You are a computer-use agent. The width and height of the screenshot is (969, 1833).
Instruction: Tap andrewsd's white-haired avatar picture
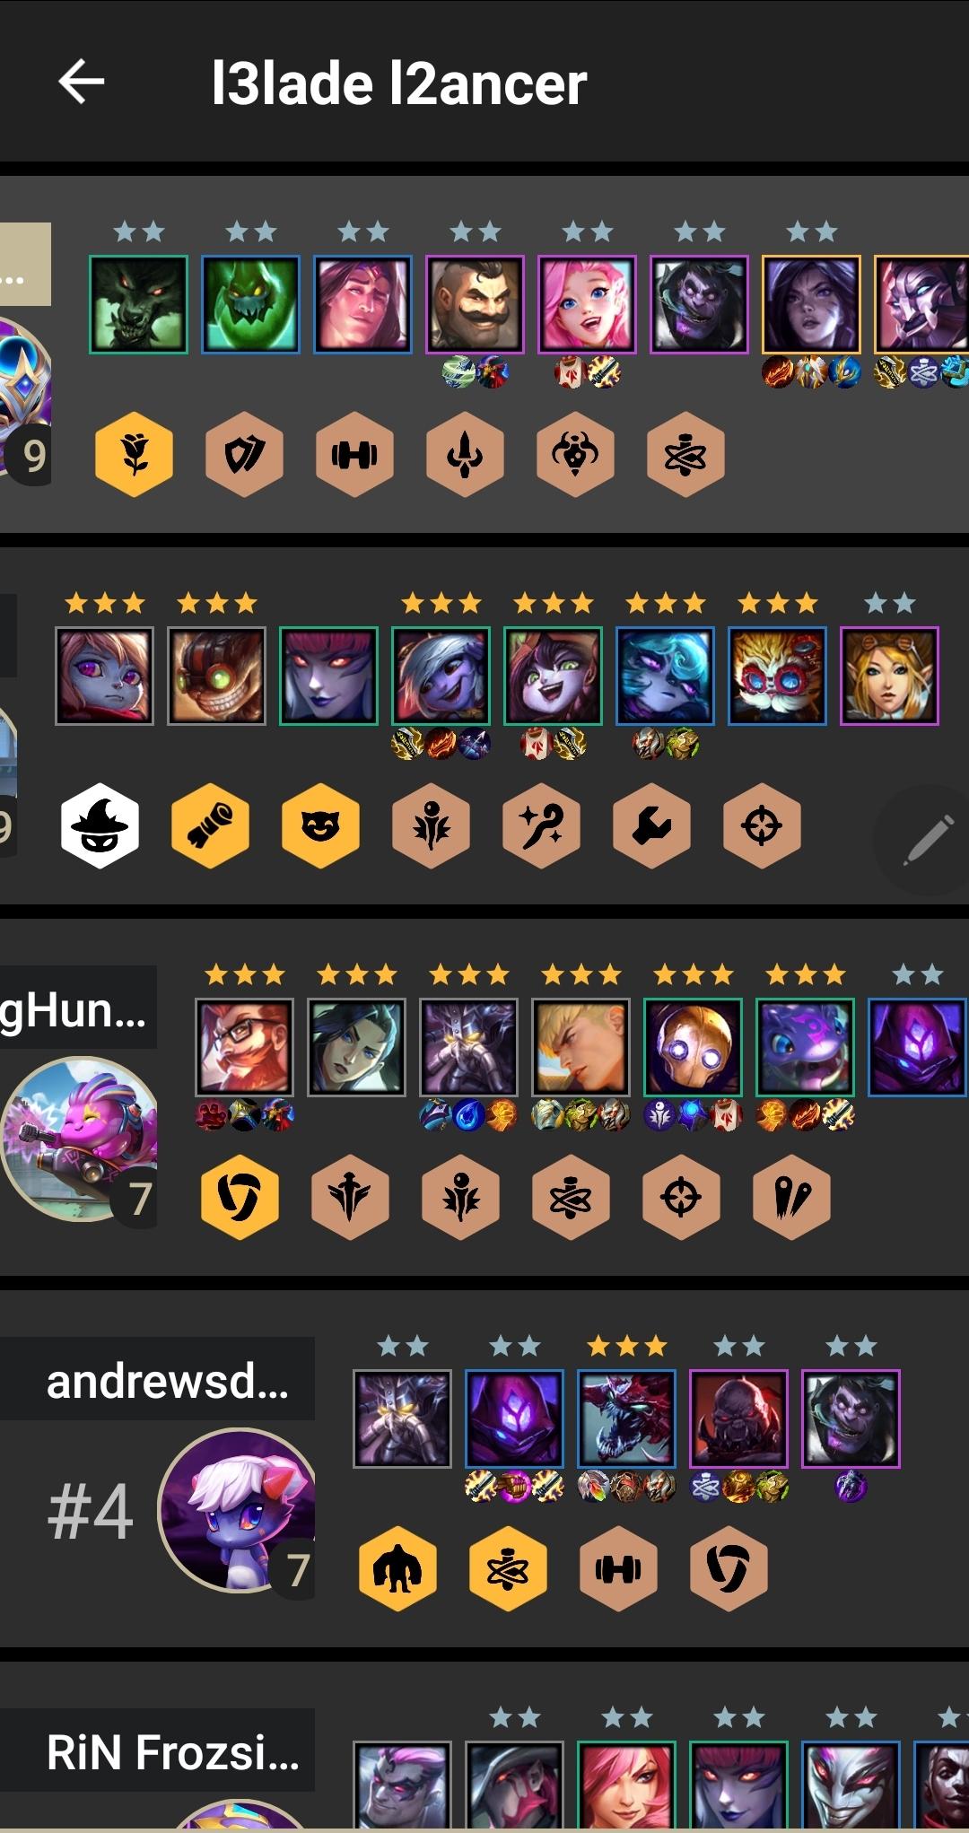(x=237, y=1510)
